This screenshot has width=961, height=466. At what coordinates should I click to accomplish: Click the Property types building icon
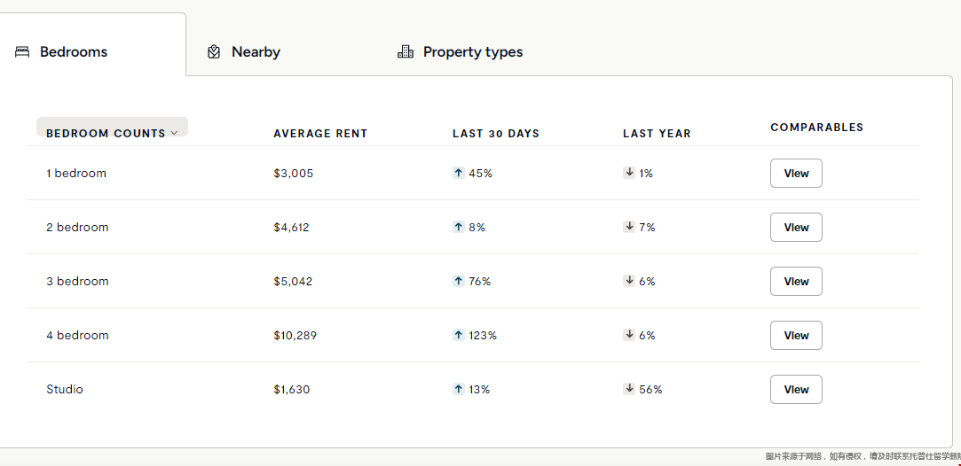pyautogui.click(x=406, y=52)
